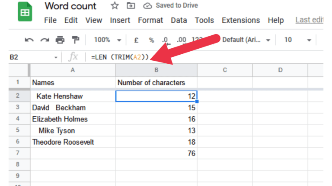The height and width of the screenshot is (186, 332).
Task: Apply percent format to cell
Action: 151,40
